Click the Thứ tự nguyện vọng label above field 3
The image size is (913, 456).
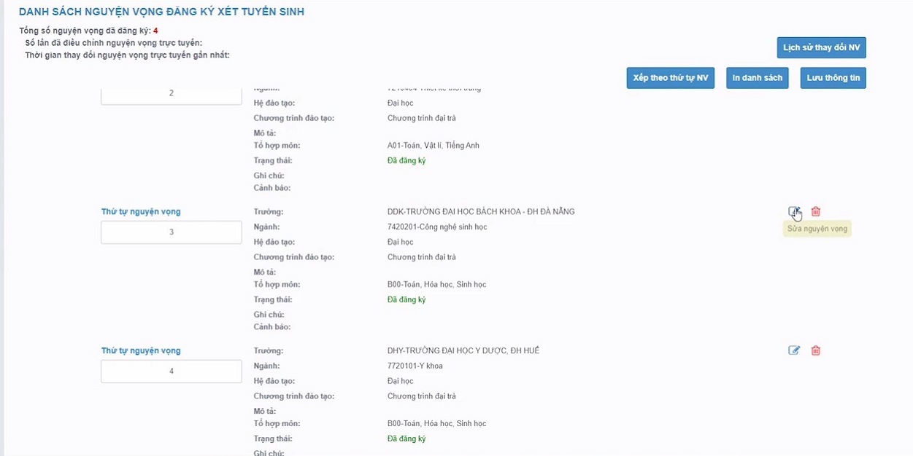click(x=141, y=212)
